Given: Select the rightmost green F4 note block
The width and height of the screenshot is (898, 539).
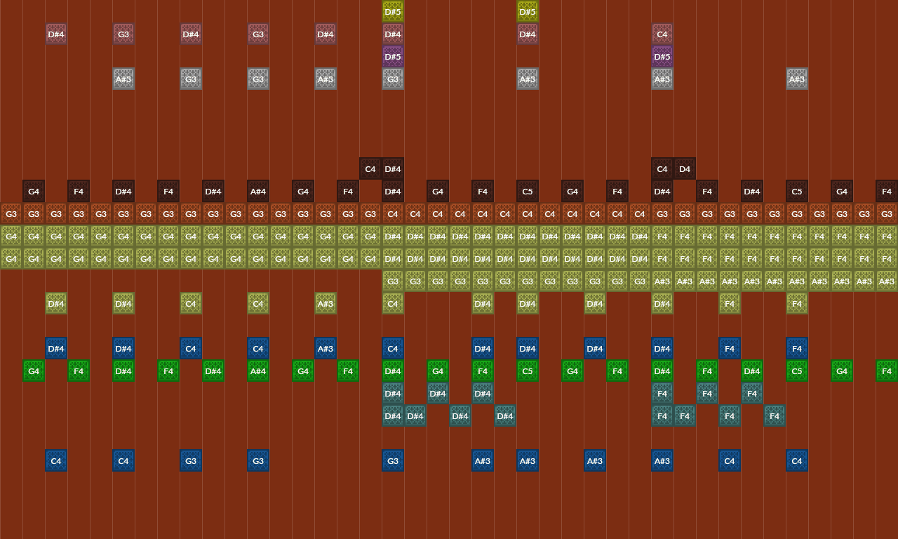Looking at the screenshot, I should [x=886, y=371].
